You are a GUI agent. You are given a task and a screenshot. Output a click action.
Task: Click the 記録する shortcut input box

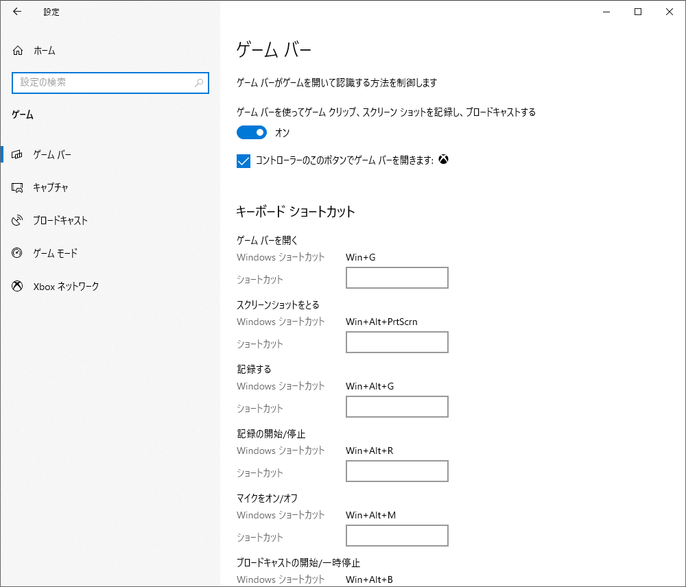pyautogui.click(x=397, y=407)
